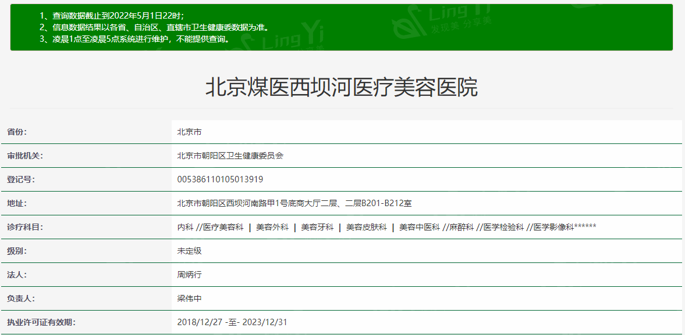This screenshot has height=335, width=685.
Task: Select the 登记号 label
Action: pyautogui.click(x=21, y=179)
